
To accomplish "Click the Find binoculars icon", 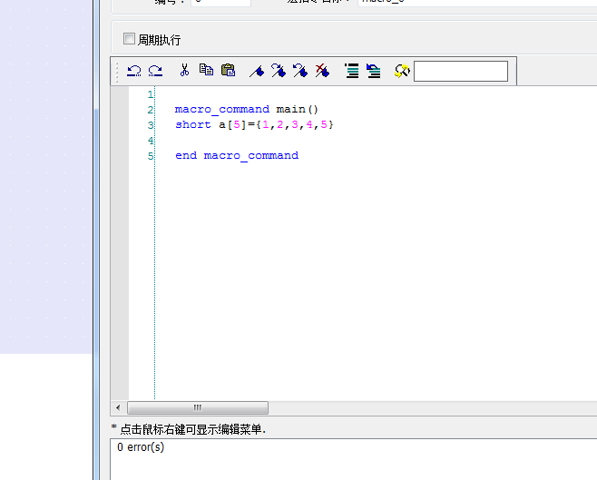I will (402, 71).
